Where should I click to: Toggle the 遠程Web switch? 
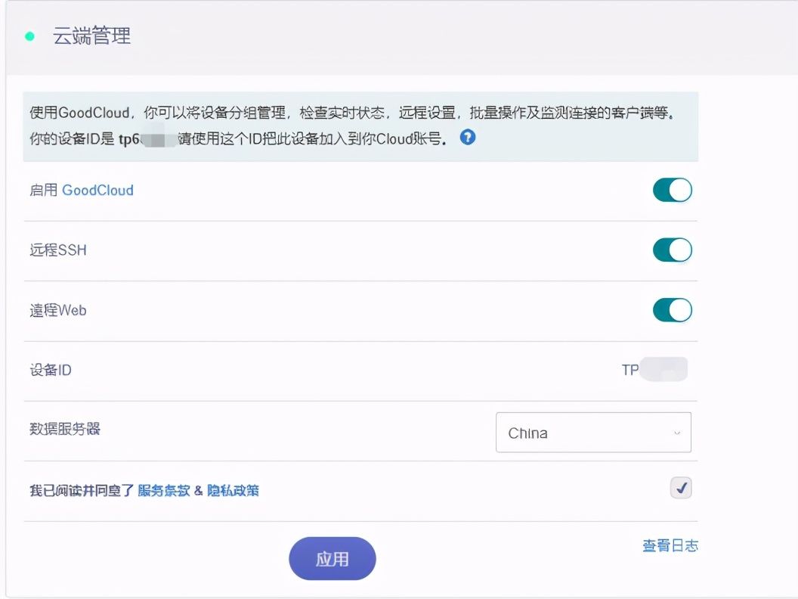click(x=673, y=310)
